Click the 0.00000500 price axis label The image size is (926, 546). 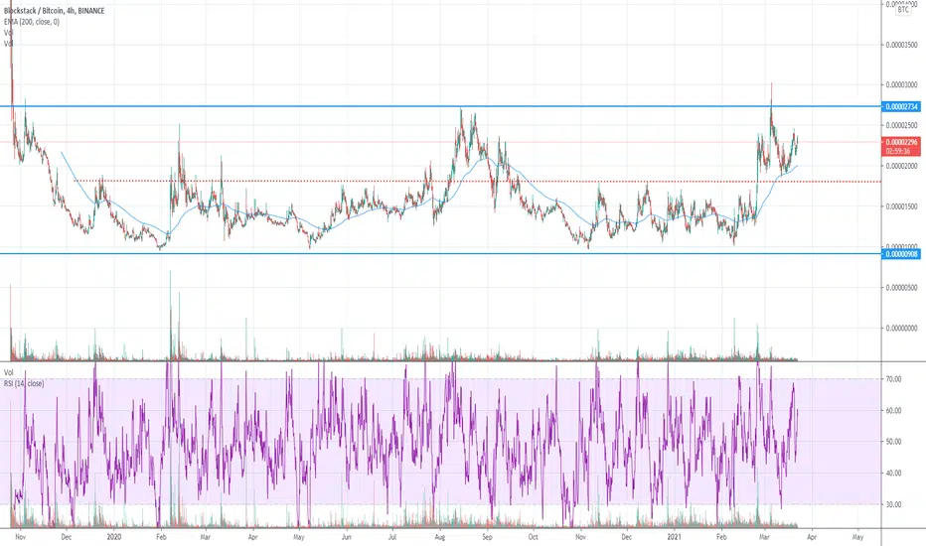902,288
